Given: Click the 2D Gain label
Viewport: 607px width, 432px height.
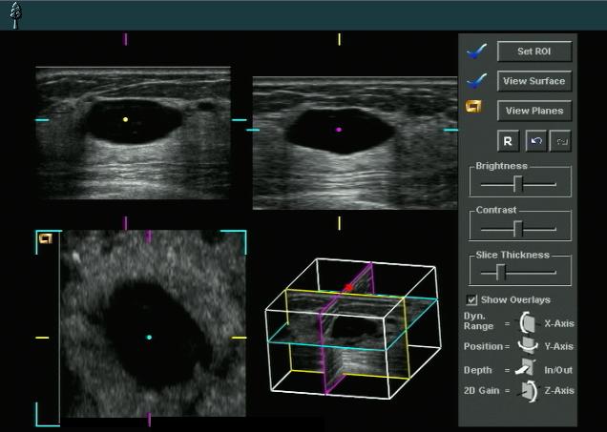Looking at the screenshot, I should pos(482,391).
